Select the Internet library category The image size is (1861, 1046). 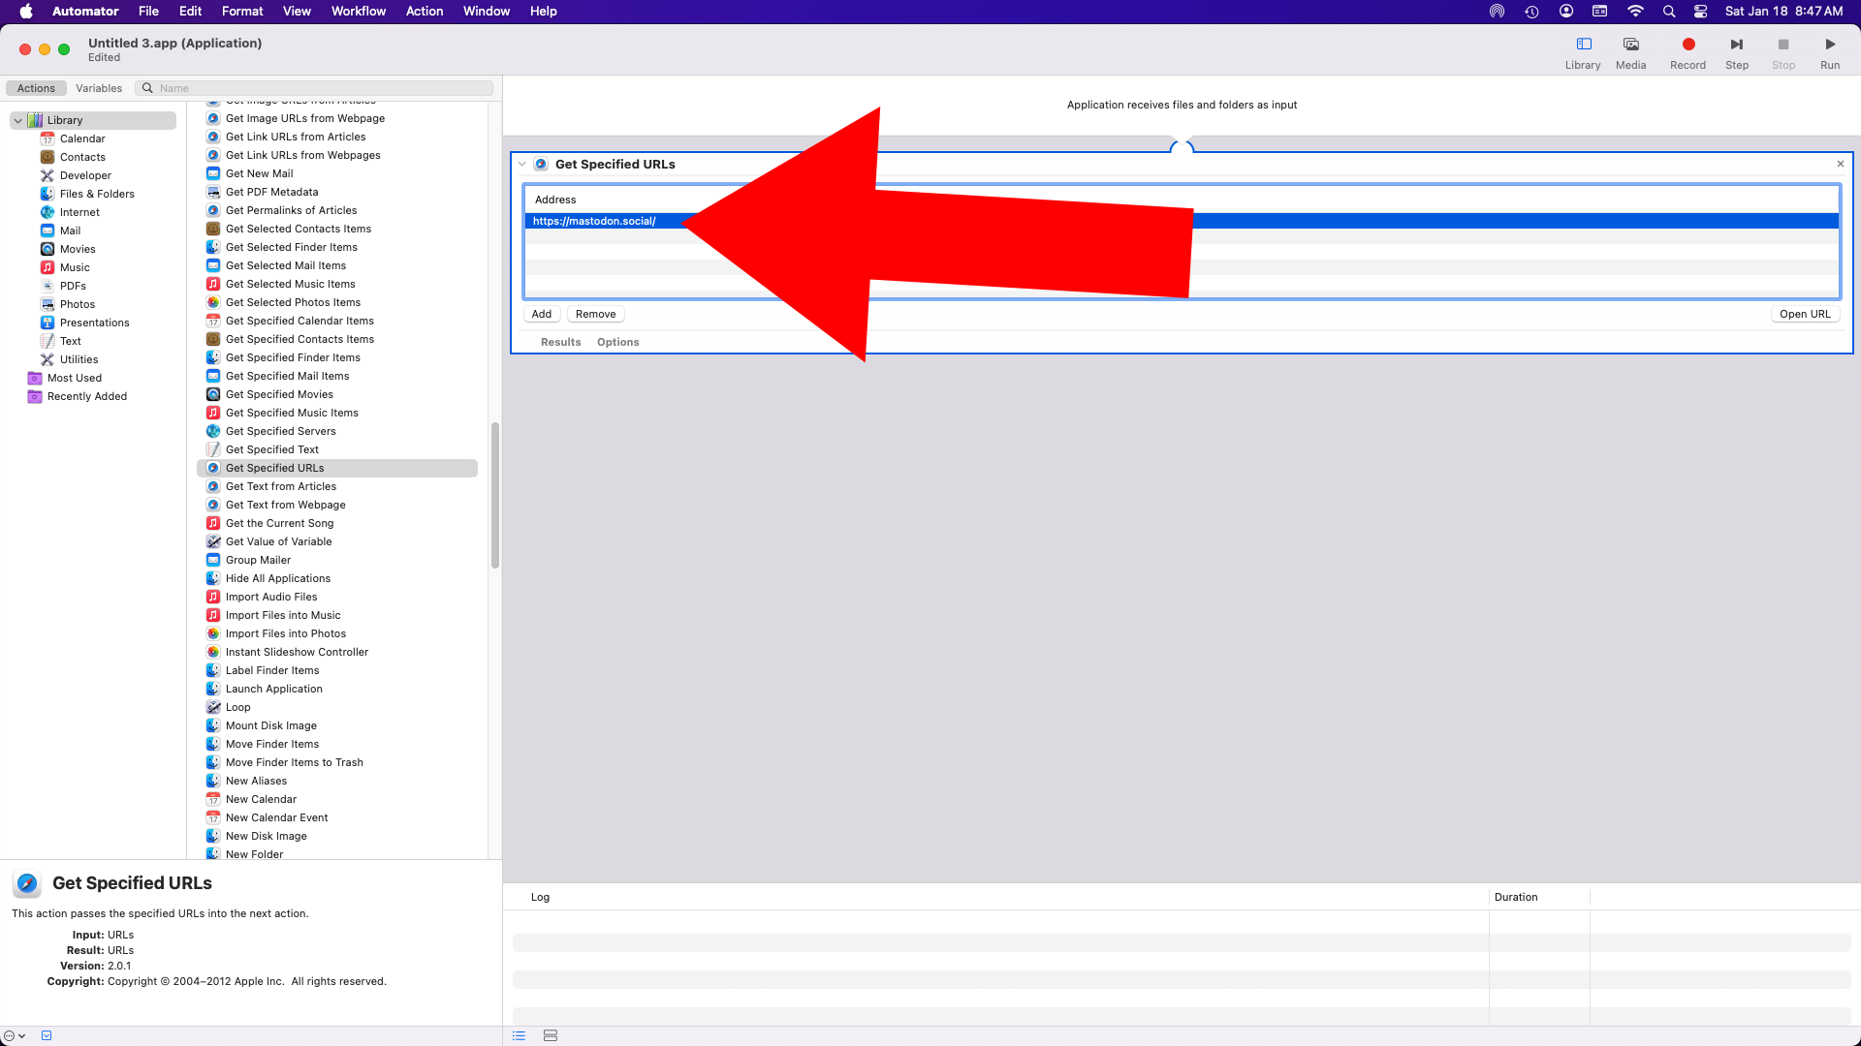tap(79, 212)
